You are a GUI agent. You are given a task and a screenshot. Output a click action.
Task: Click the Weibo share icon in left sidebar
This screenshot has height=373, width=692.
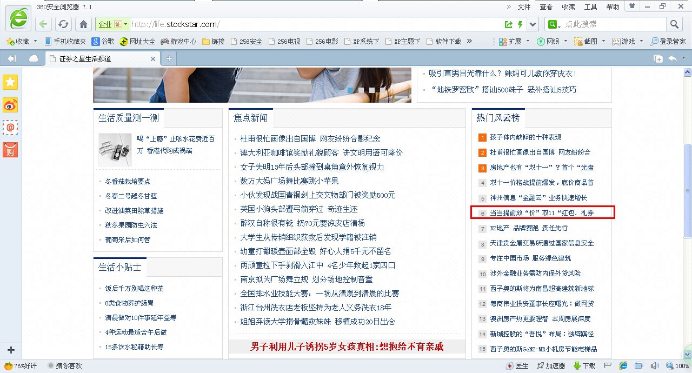[11, 105]
